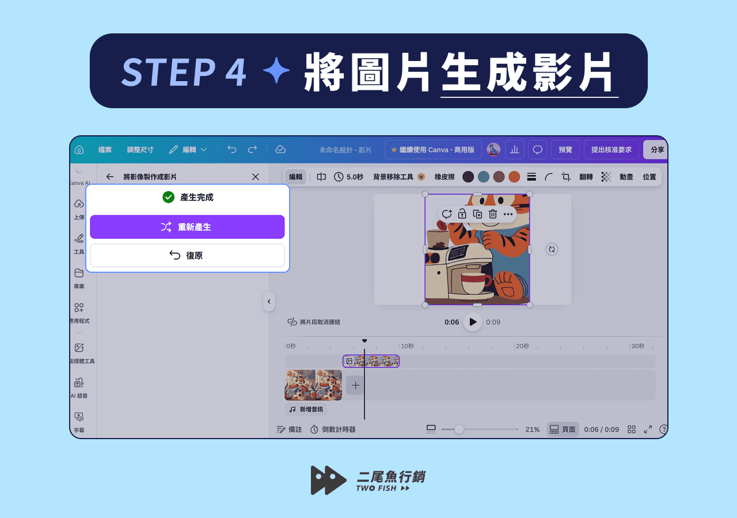The width and height of the screenshot is (737, 518).
Task: Click the 翻轉 flip option
Action: [x=586, y=177]
